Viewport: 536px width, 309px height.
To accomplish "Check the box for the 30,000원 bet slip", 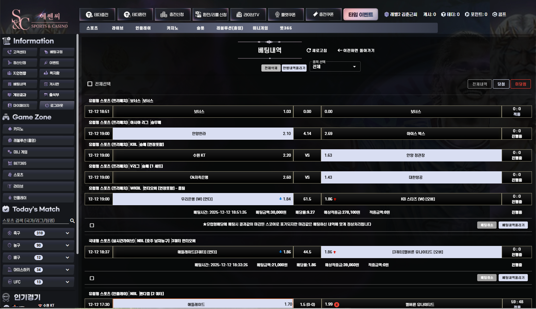I will 92,225.
